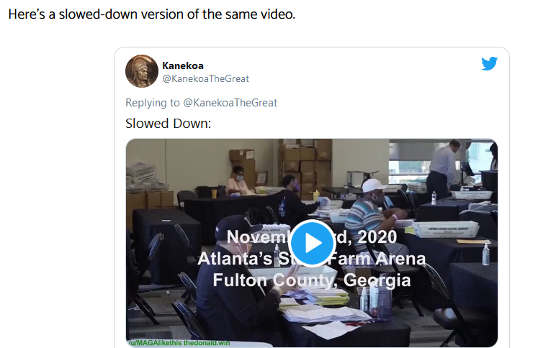Click the "Atlanta's State Farm Arena" caption line

tap(312, 259)
